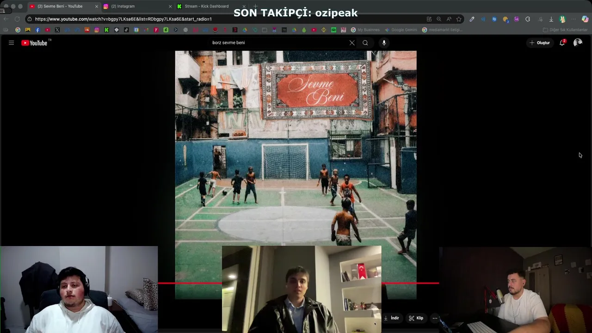The height and width of the screenshot is (333, 592).
Task: Click the lock site info icon
Action: (29, 19)
